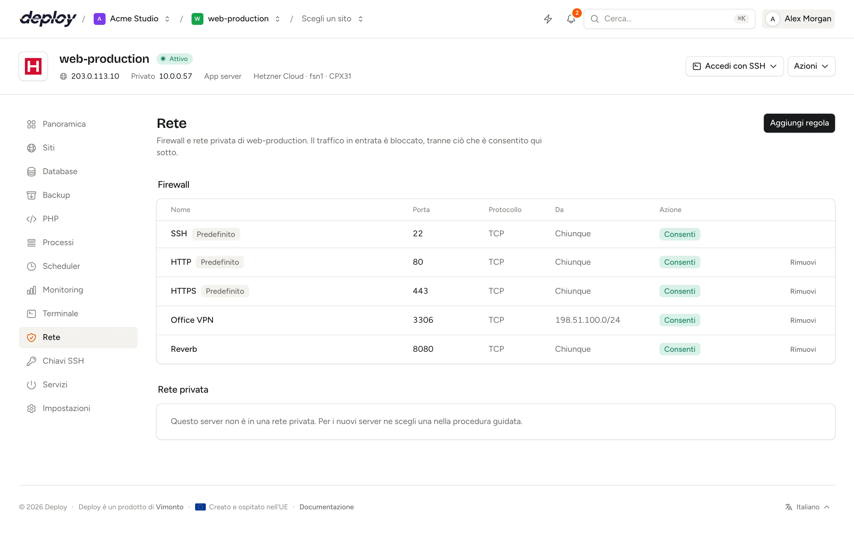The image size is (854, 533).
Task: Click the Alex Morgan avatar circle
Action: [x=772, y=19]
